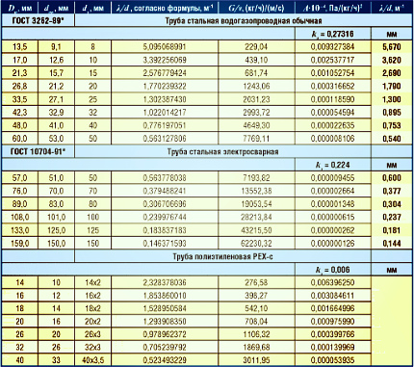Click the value 13552,38
Viewport: 414px width, 367px height.
coord(256,191)
